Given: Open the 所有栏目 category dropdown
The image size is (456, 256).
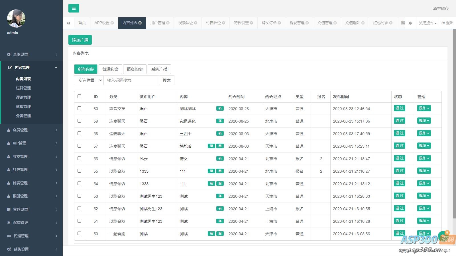Looking at the screenshot, I should (89, 80).
